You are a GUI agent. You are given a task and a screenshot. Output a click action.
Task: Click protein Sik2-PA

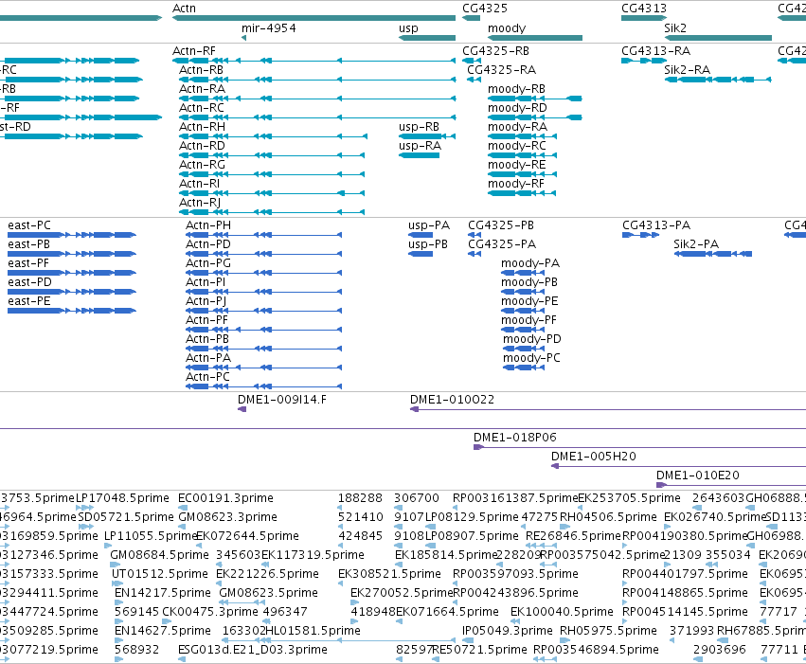696,244
